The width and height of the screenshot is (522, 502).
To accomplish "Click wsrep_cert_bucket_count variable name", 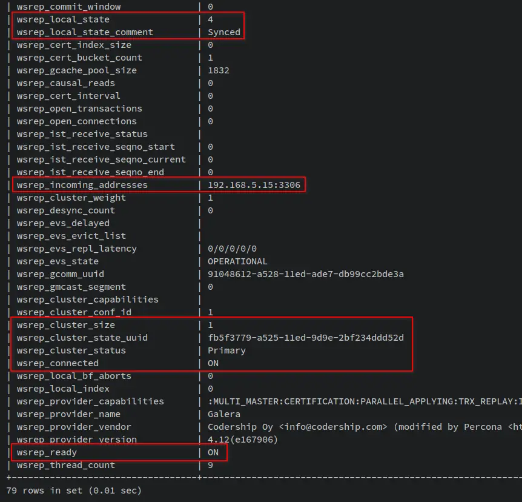I will coord(79,58).
